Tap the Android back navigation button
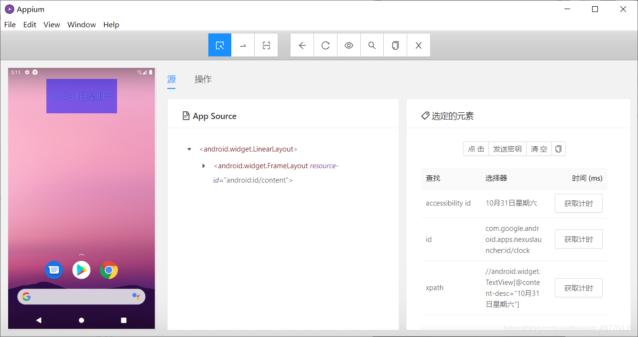Image resolution: width=638 pixels, height=337 pixels. click(39, 320)
